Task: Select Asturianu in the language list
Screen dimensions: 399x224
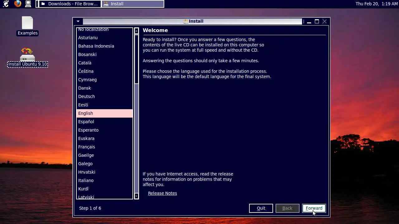Action: (x=105, y=38)
